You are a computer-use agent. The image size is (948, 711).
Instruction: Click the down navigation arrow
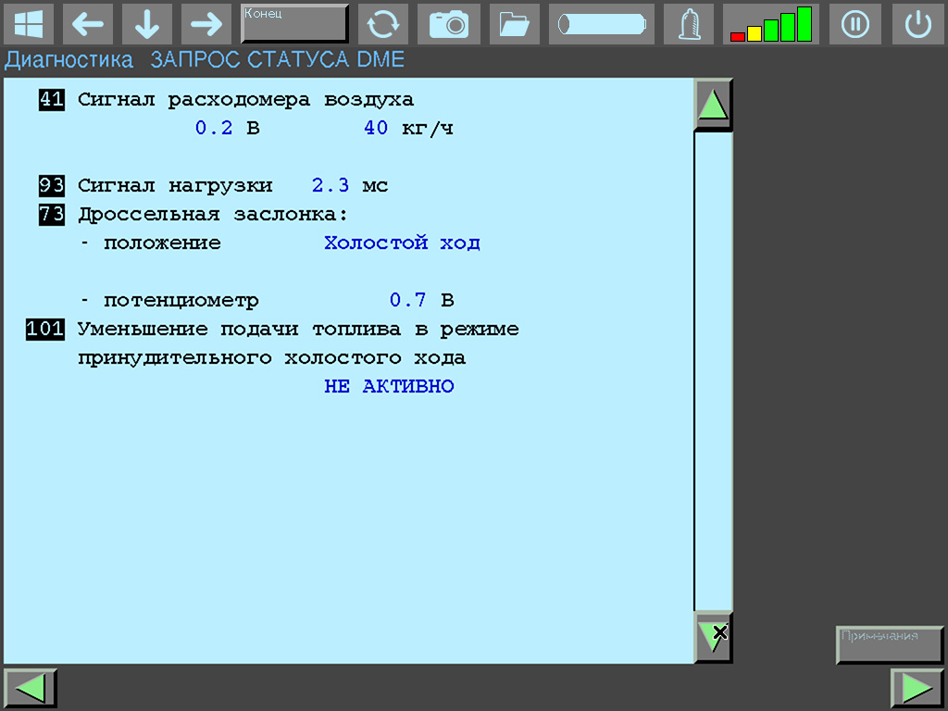[146, 24]
